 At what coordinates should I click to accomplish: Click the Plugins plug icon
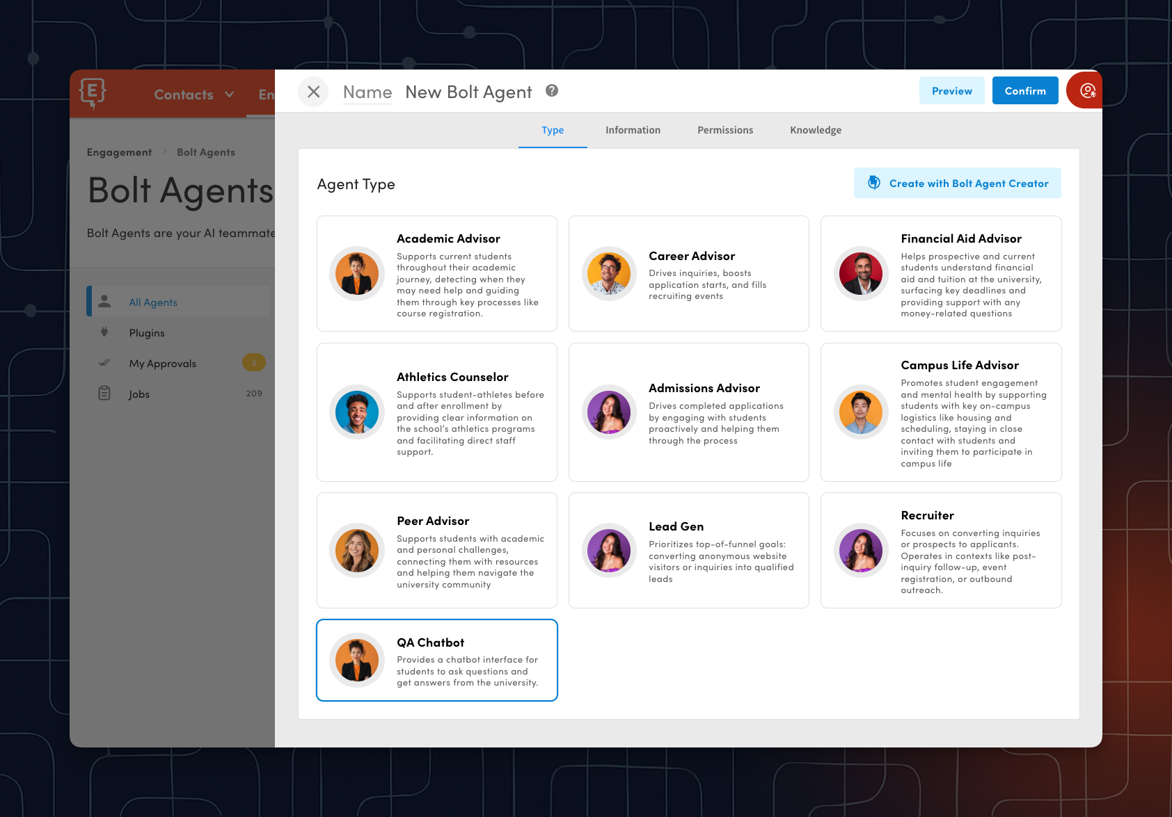click(x=104, y=332)
